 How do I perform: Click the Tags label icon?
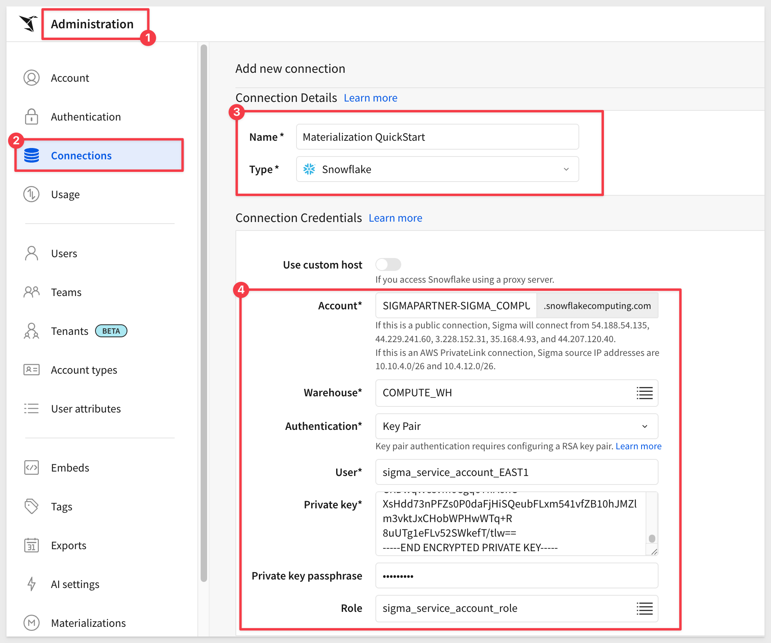[32, 506]
